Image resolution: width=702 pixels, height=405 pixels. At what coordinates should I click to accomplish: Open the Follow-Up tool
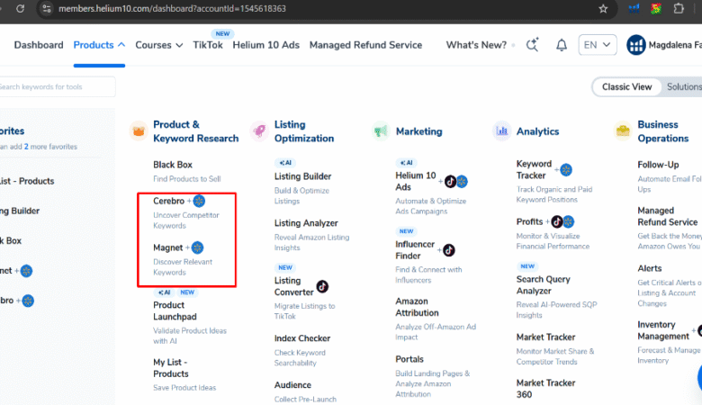tap(658, 165)
